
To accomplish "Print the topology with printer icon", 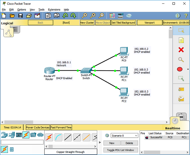I will pyautogui.click(x=29, y=16).
